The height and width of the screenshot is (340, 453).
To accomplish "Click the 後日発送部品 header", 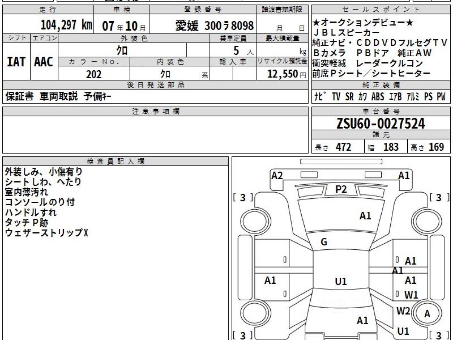I will pos(156,85).
